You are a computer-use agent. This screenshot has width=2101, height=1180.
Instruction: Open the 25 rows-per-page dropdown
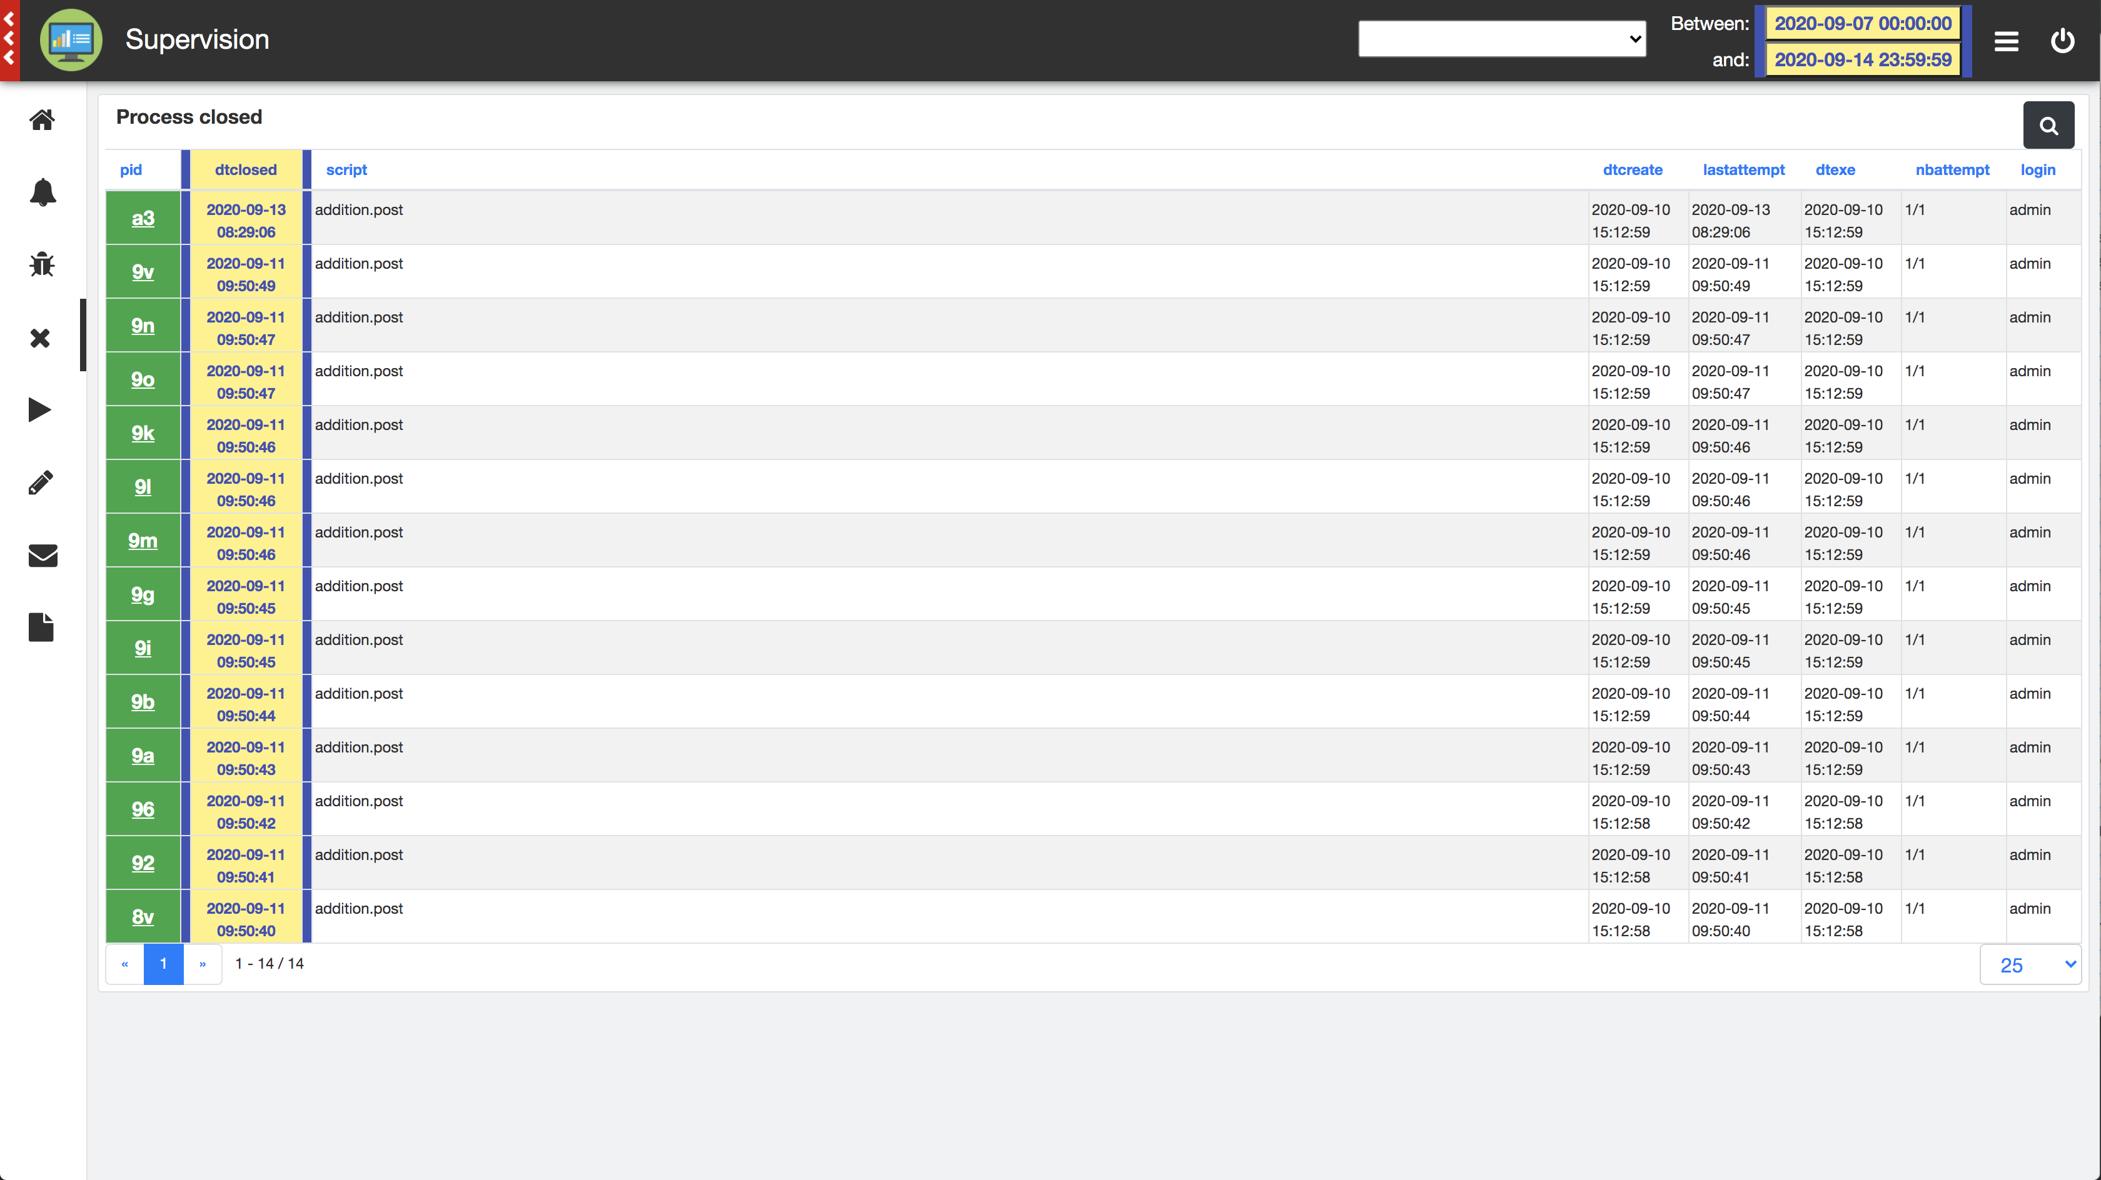(2031, 965)
